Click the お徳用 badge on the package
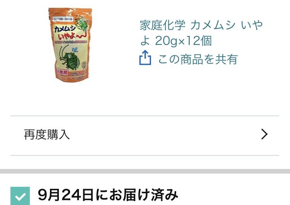This screenshot has width=290, height=205. click(62, 72)
